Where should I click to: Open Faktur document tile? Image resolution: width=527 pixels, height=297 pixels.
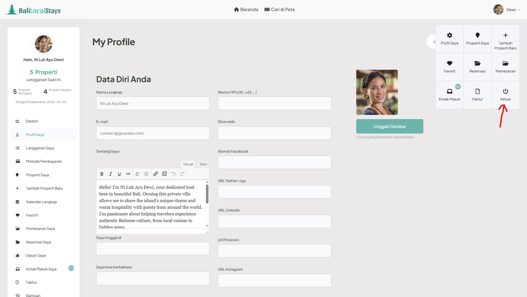tap(477, 95)
